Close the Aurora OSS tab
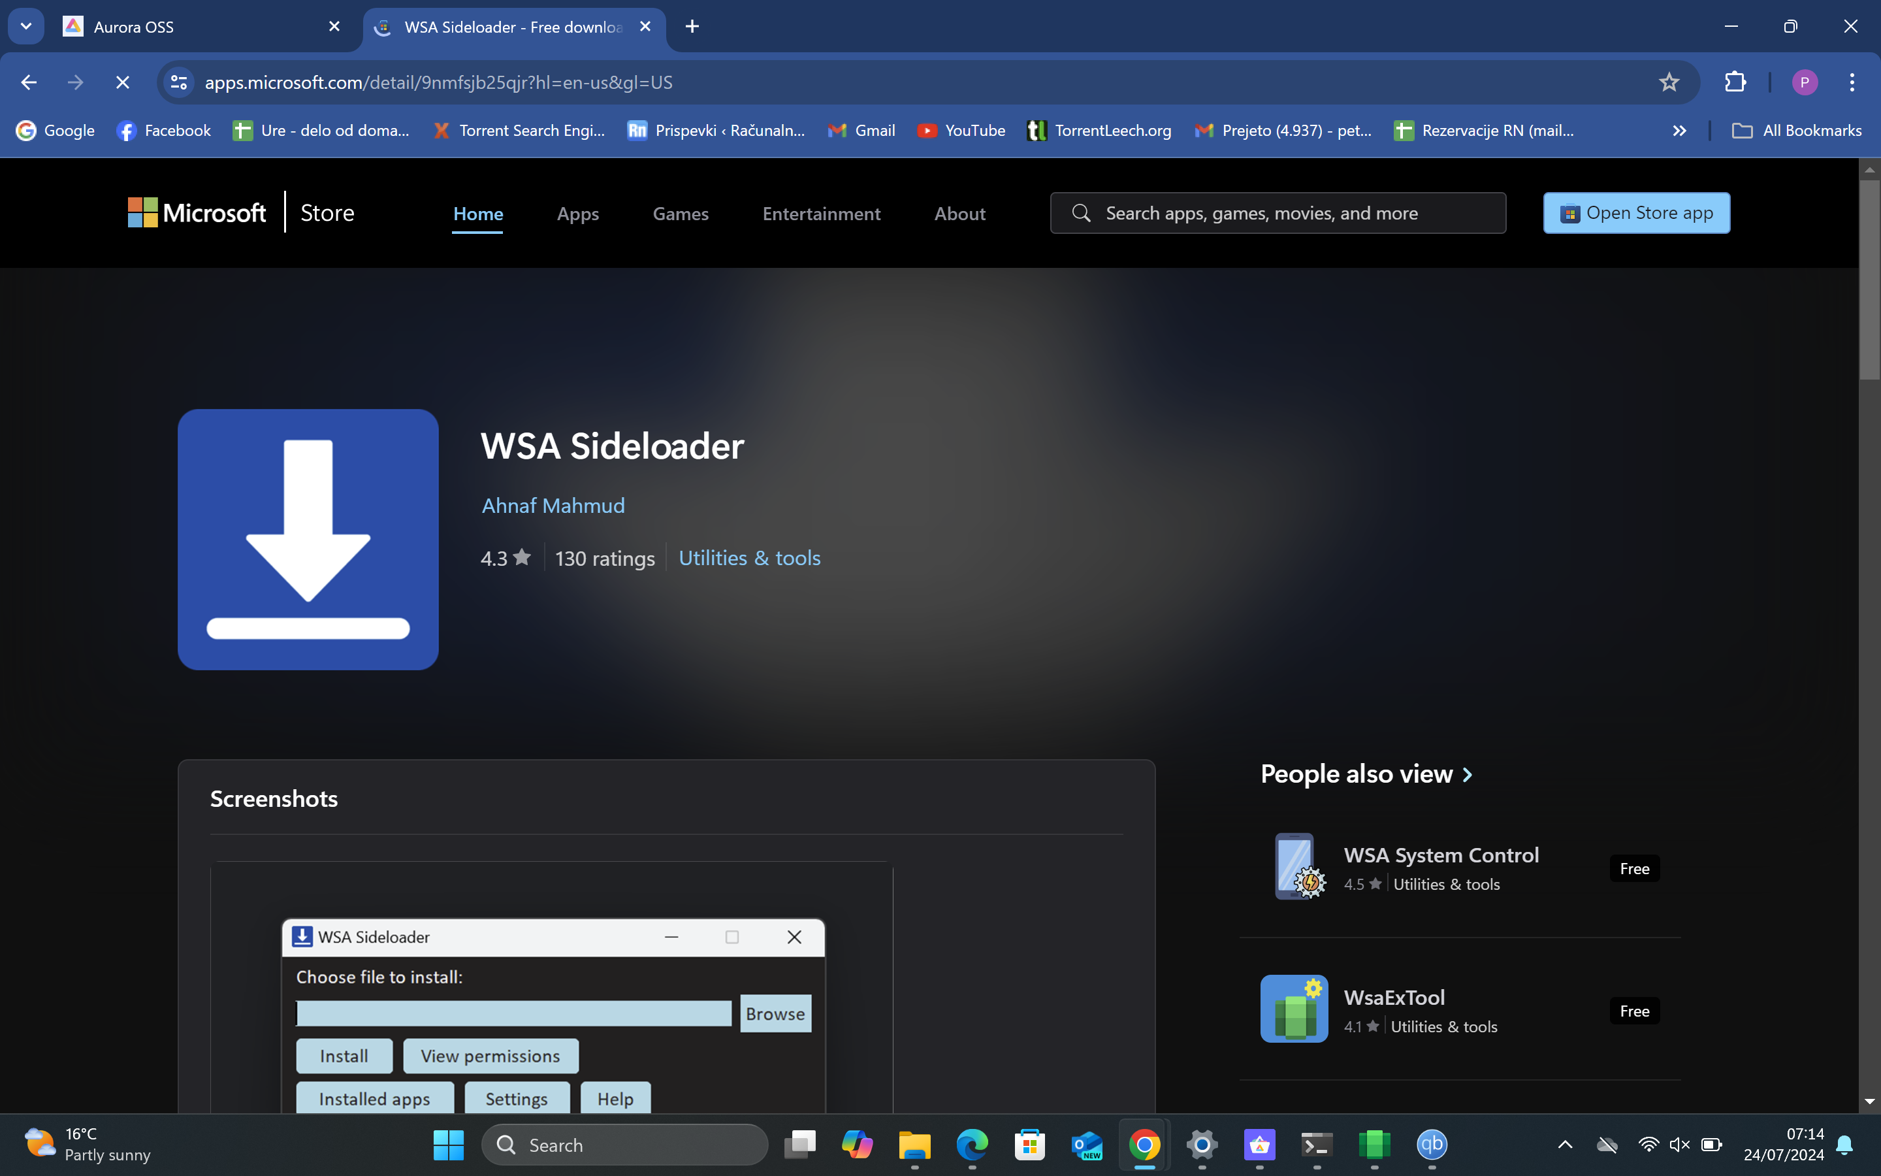 coord(334,26)
